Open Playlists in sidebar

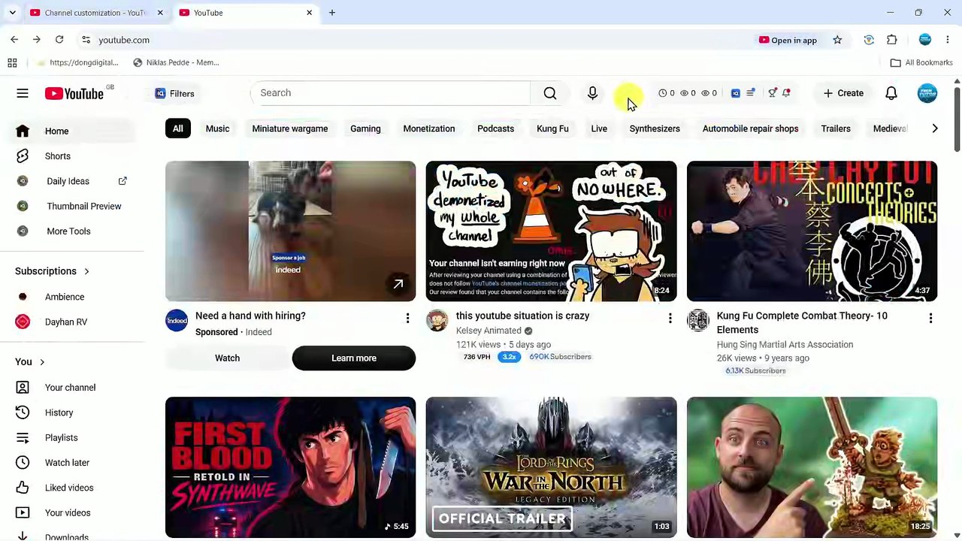(x=72, y=437)
